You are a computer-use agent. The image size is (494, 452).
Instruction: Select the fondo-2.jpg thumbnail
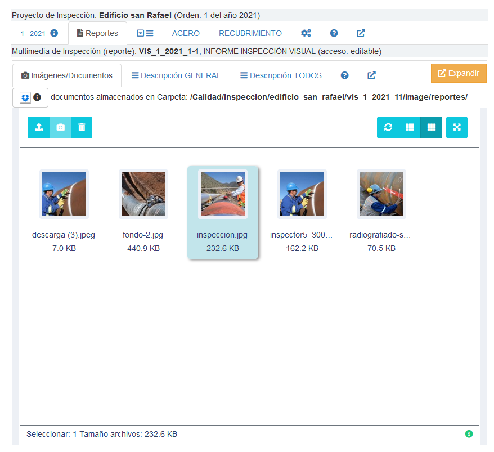[143, 195]
